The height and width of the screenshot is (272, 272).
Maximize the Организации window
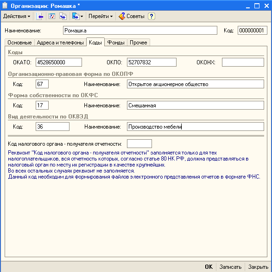click(x=257, y=6)
